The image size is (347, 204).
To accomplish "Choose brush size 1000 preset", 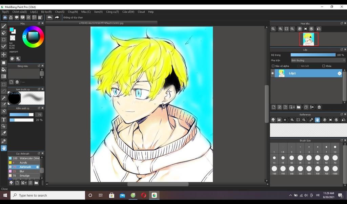I will coord(335,170).
